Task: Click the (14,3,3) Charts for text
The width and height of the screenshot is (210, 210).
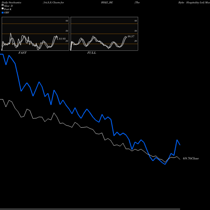Action: pos(53,3)
